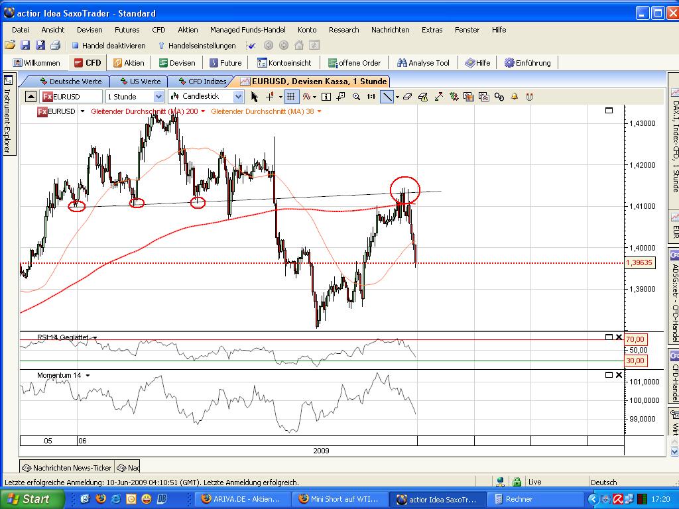
Task: Select the eraser tool to remove drawings
Action: pyautogui.click(x=408, y=97)
